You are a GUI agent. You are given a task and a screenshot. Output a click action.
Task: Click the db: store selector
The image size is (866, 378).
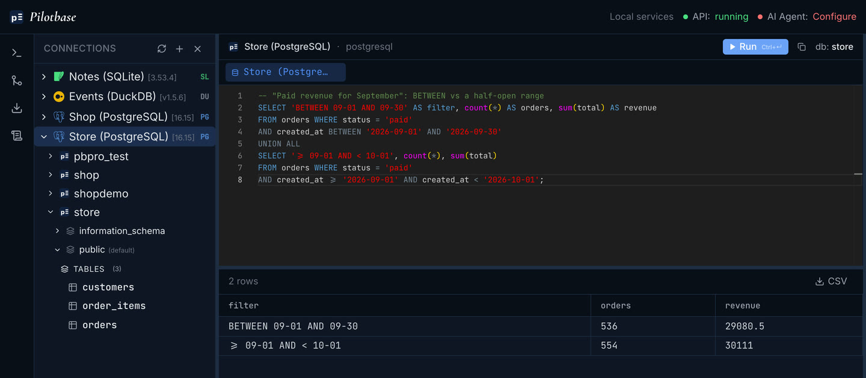pos(834,47)
